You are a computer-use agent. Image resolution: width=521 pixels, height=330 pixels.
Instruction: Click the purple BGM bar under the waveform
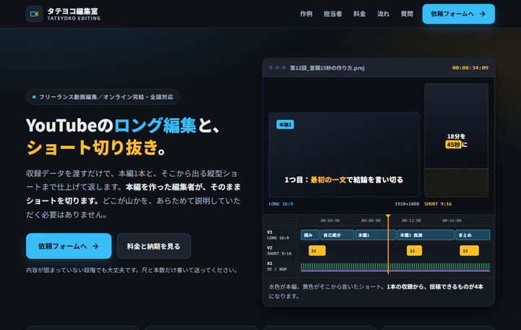395,271
